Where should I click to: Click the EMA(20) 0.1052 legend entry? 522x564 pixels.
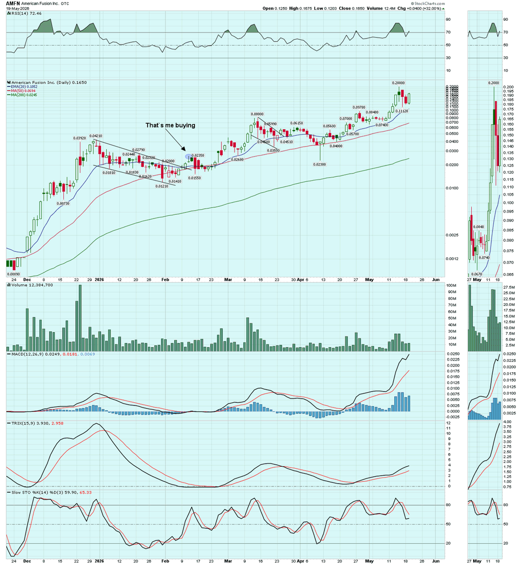pyautogui.click(x=22, y=86)
